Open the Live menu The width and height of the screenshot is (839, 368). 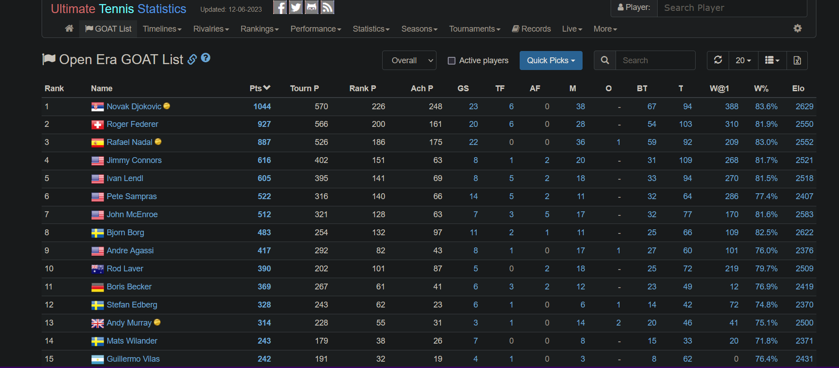coord(572,29)
